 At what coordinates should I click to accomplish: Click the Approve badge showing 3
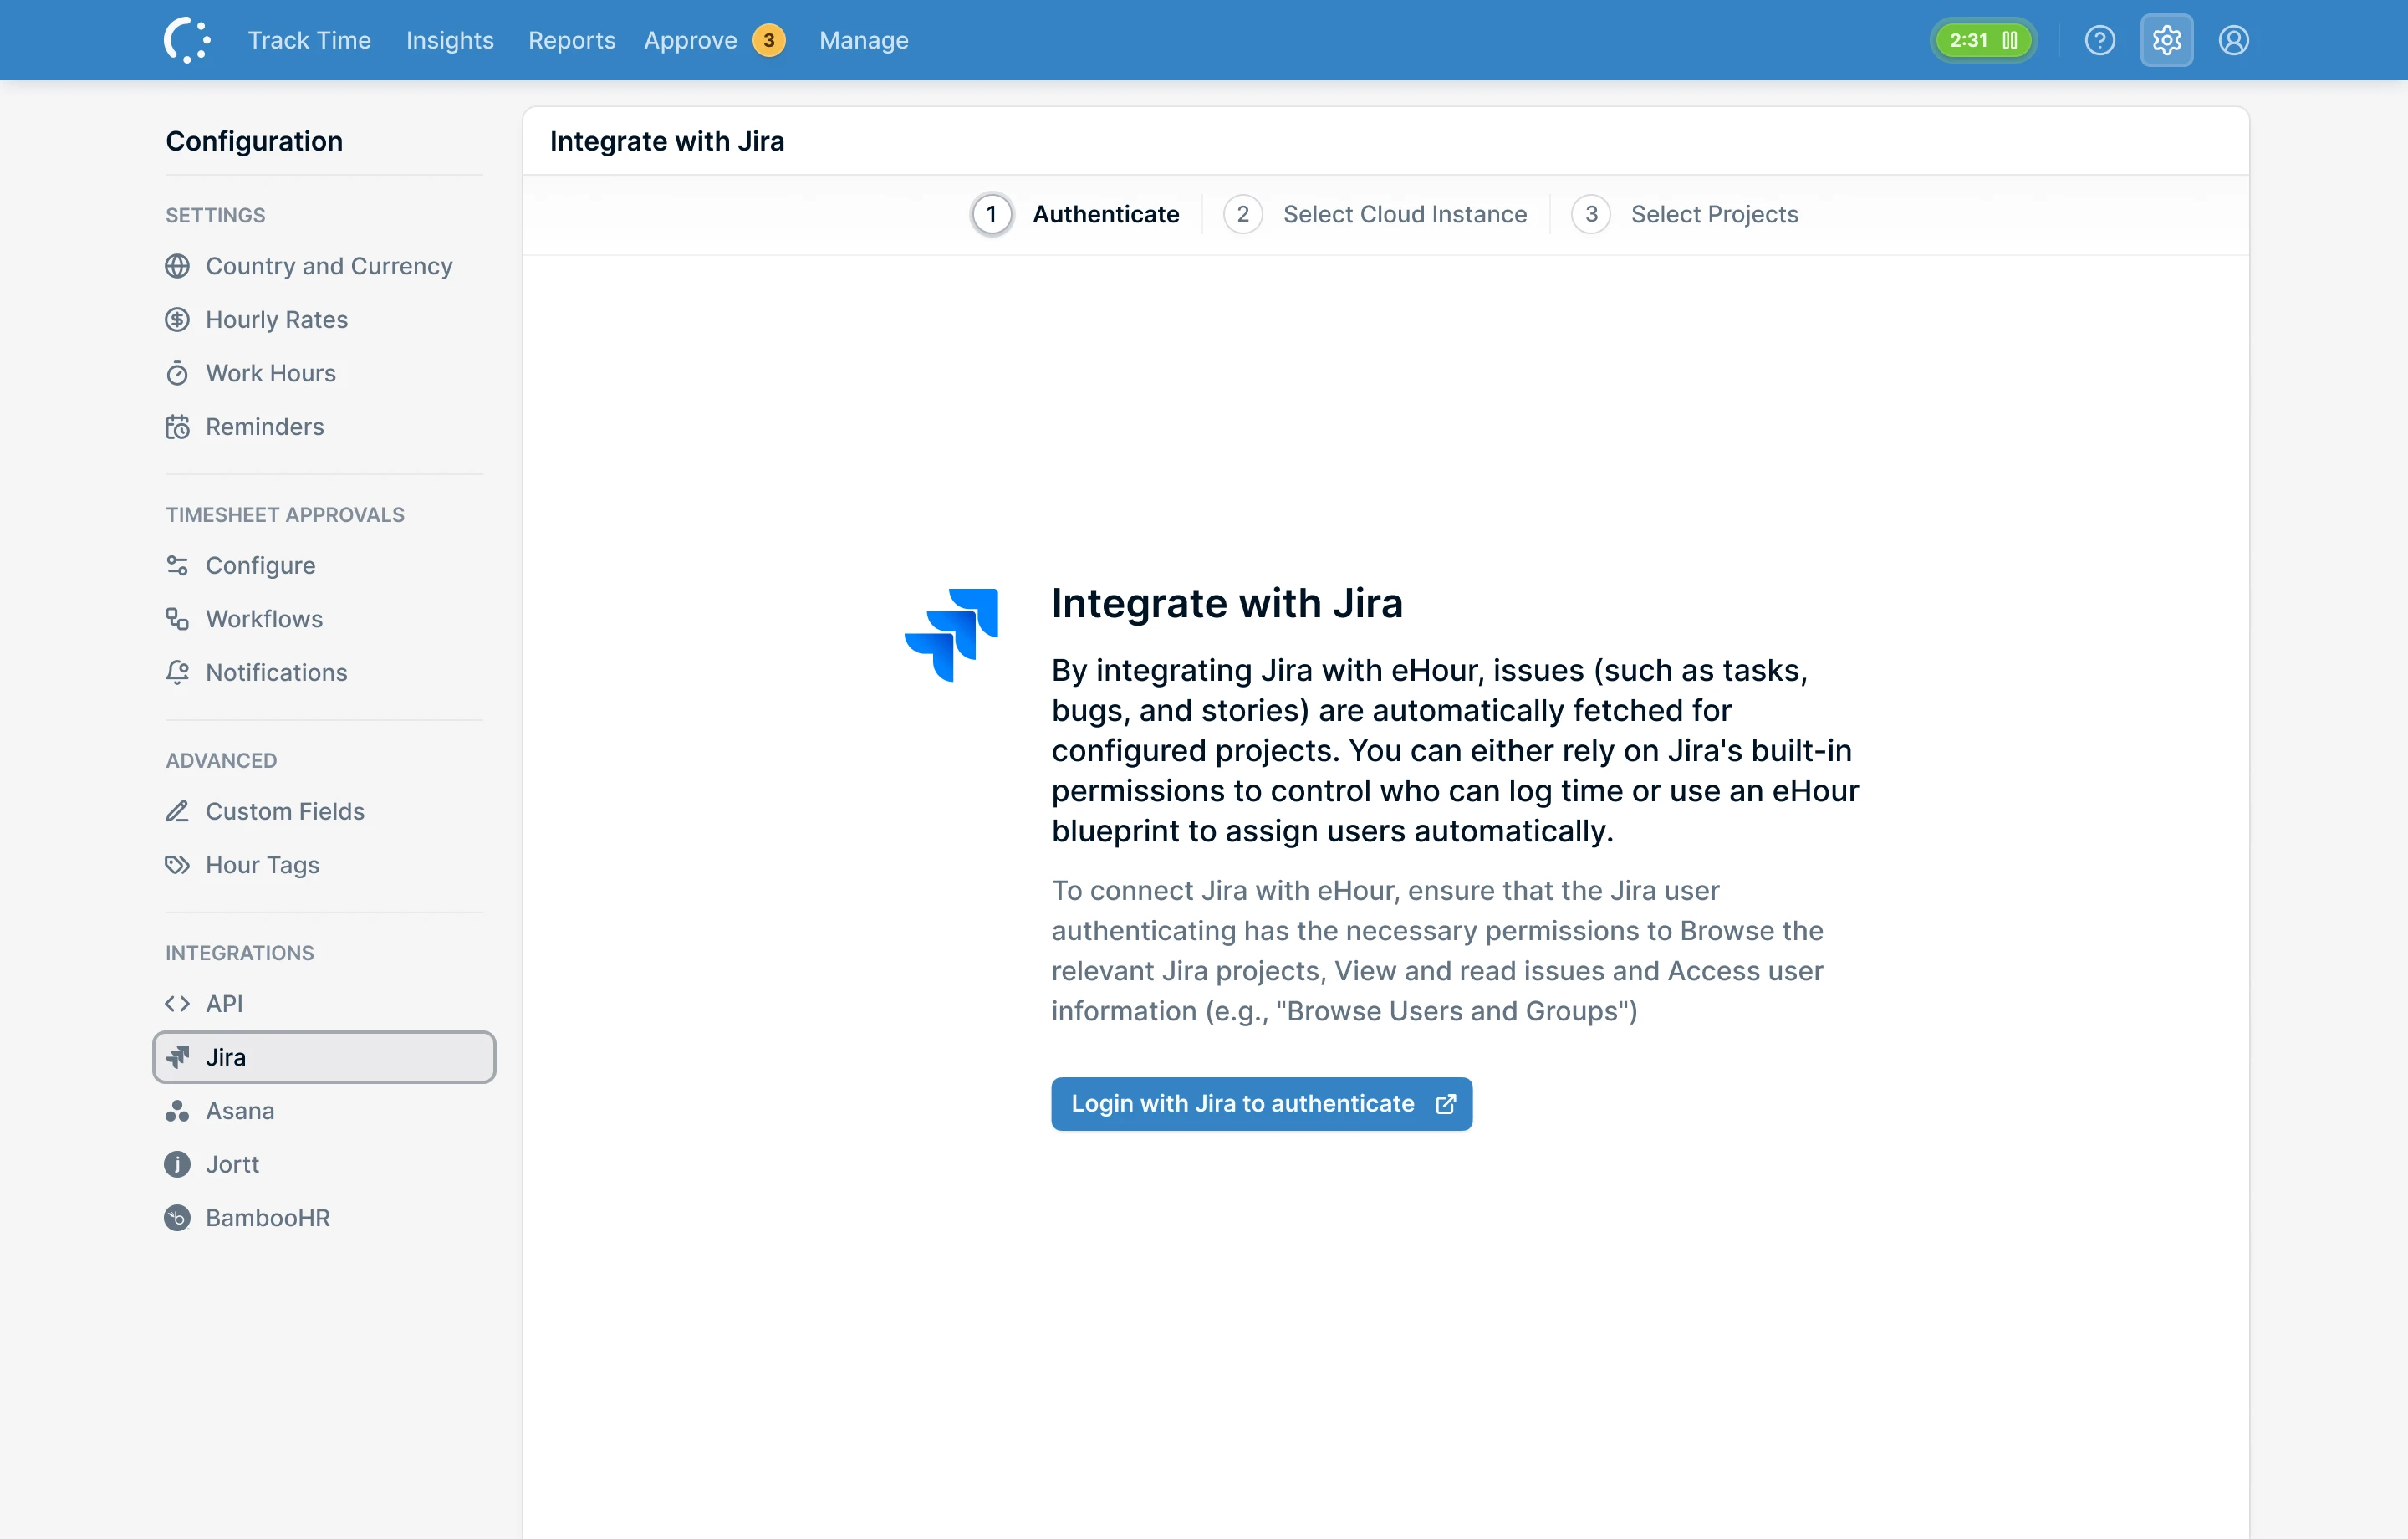[x=768, y=40]
